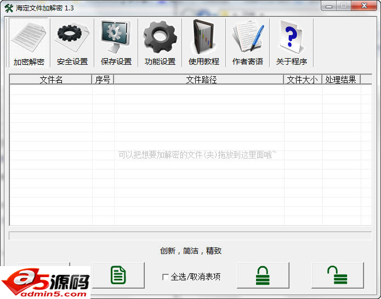Open the 加密解密 tab
The image size is (381, 299).
[29, 42]
